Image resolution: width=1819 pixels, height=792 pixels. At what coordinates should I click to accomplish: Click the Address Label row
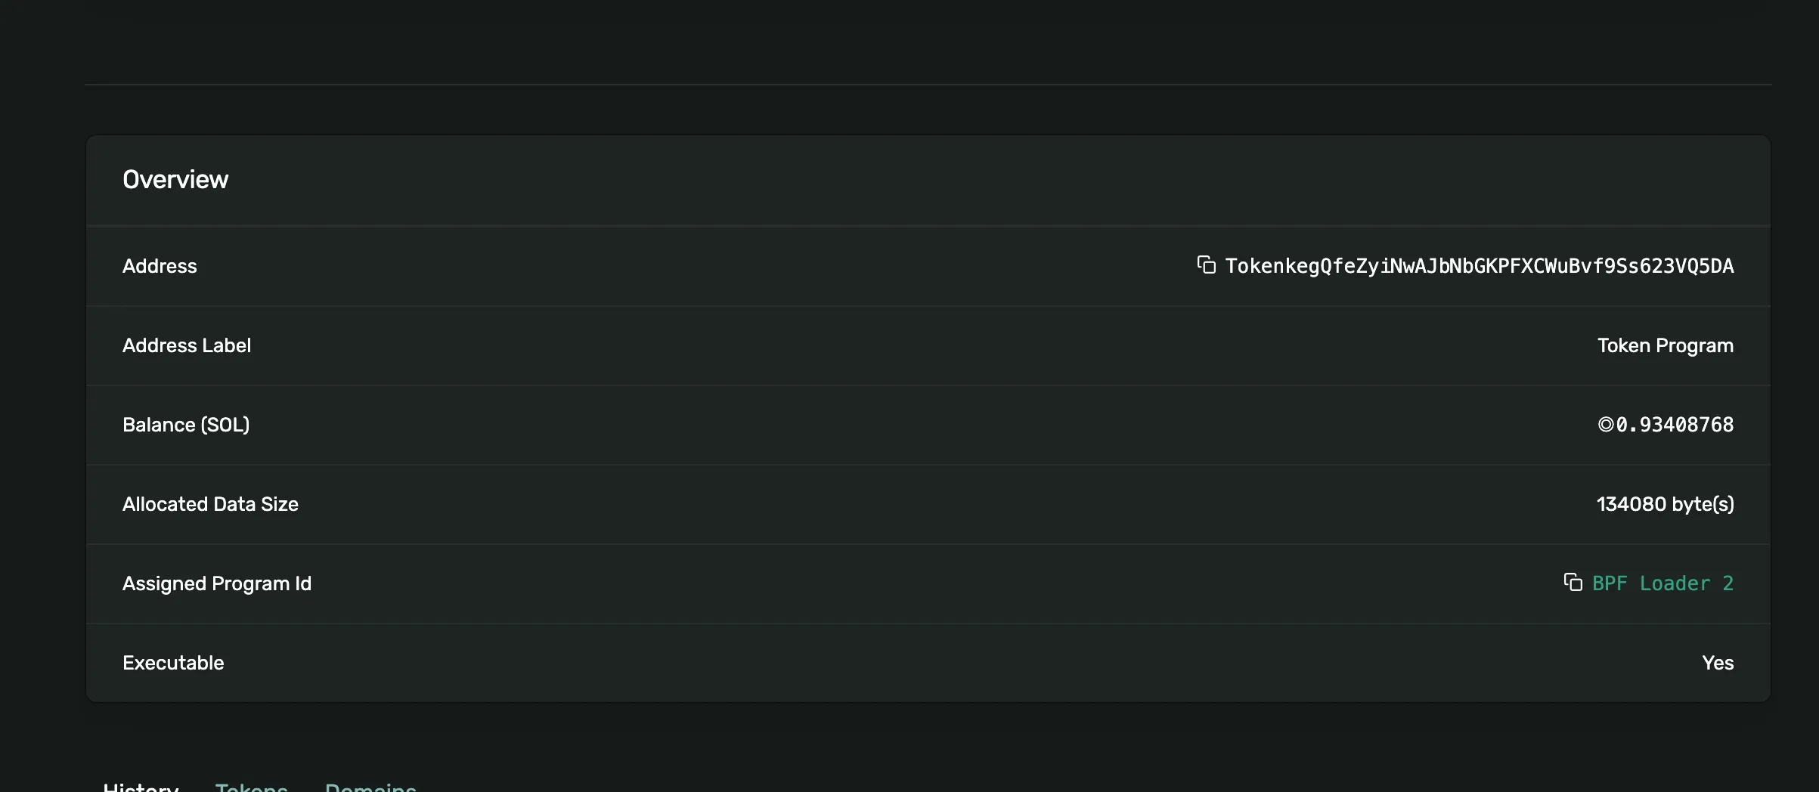pyautogui.click(x=187, y=345)
